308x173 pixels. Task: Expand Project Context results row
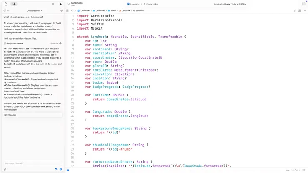(32, 44)
